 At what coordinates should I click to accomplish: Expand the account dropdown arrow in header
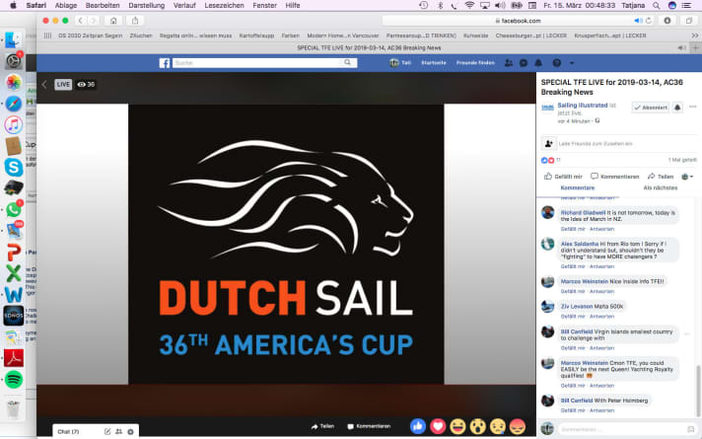tap(572, 63)
